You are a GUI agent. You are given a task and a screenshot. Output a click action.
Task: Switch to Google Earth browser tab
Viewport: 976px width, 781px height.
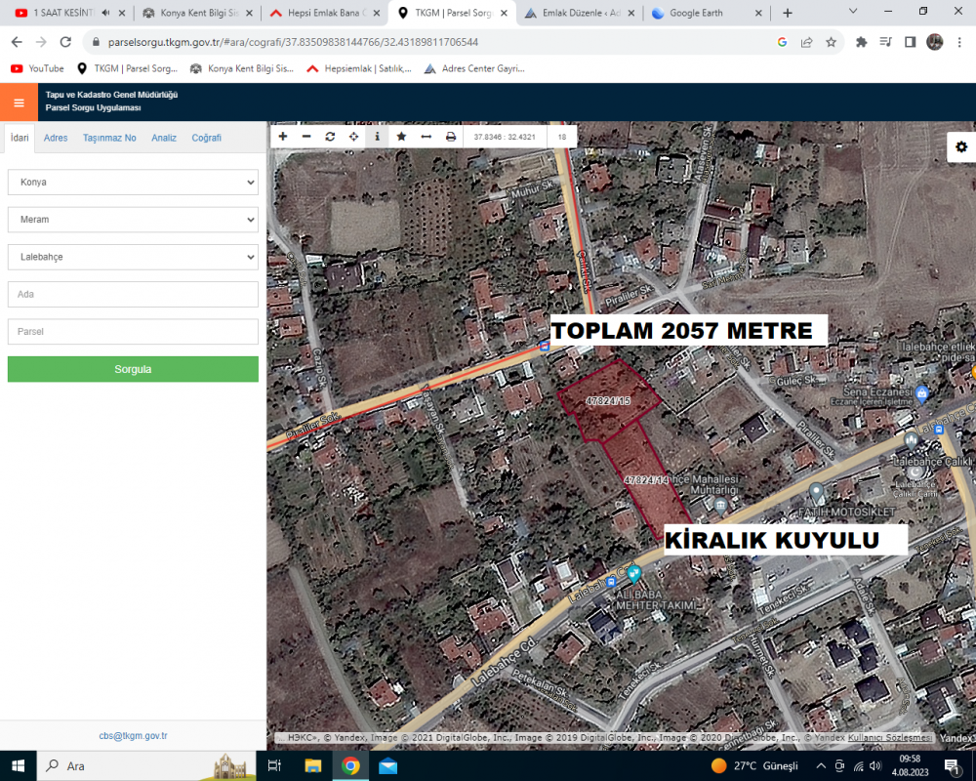click(x=706, y=13)
